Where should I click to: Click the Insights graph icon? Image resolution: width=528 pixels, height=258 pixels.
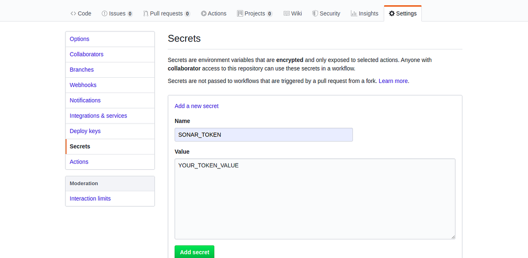[x=354, y=13]
